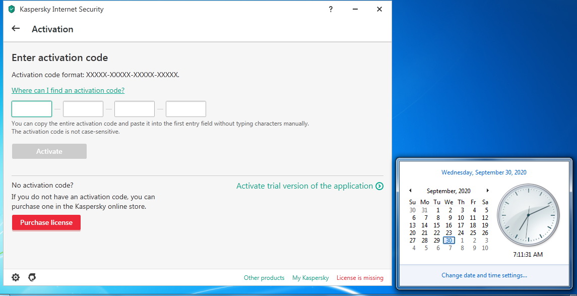The image size is (577, 296).
Task: Click the Kaspersky shield logo
Action: (12, 9)
